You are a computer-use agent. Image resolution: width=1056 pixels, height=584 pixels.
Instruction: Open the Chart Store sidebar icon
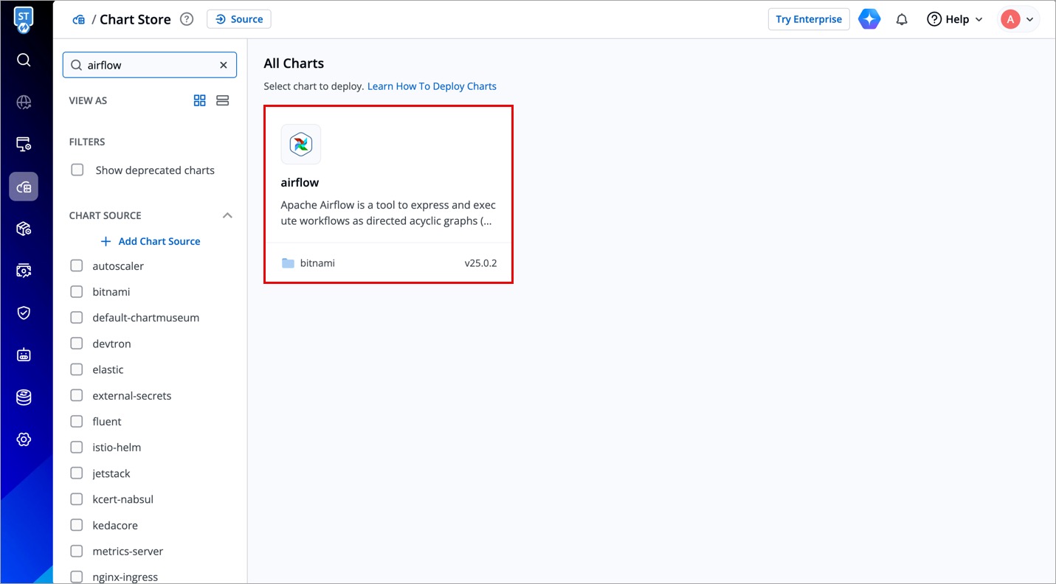point(24,187)
